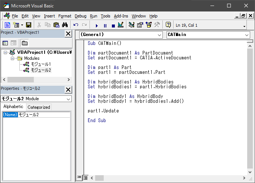Open Find with the binoculars icon
This screenshot has height=183, width=255.
tap(65, 25)
